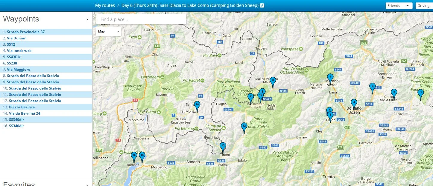Click the Find a place search field

point(141,19)
